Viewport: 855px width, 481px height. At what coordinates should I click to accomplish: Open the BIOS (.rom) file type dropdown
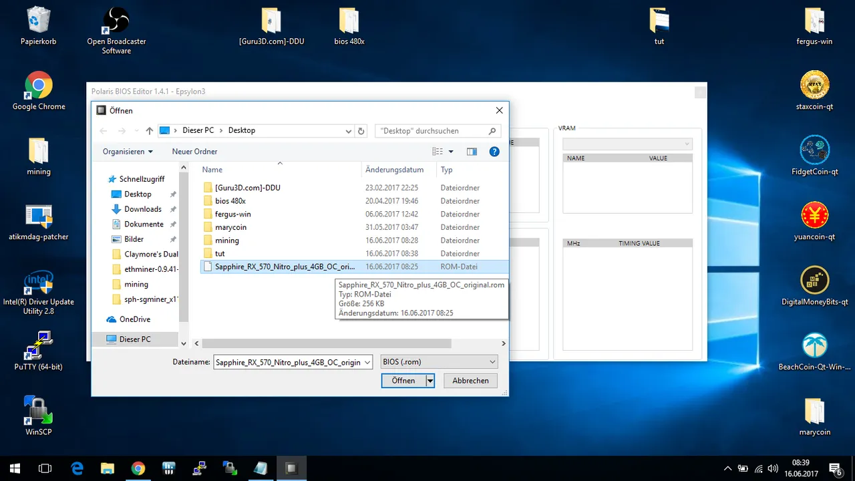(x=439, y=362)
